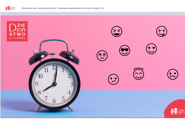Viewport: 185px width, 123px height.
Task: Select the crying sad emoji
Action: coord(173,74)
